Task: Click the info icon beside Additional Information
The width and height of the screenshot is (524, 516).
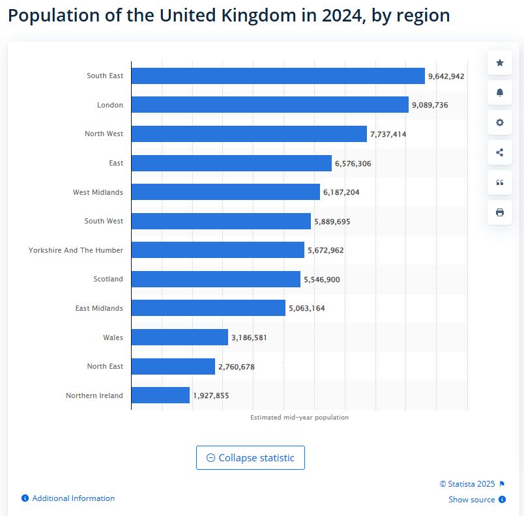Action: pyautogui.click(x=24, y=498)
